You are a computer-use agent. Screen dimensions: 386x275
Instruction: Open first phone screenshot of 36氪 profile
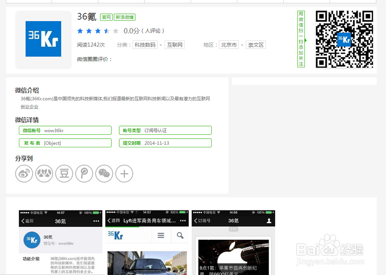[61, 242]
